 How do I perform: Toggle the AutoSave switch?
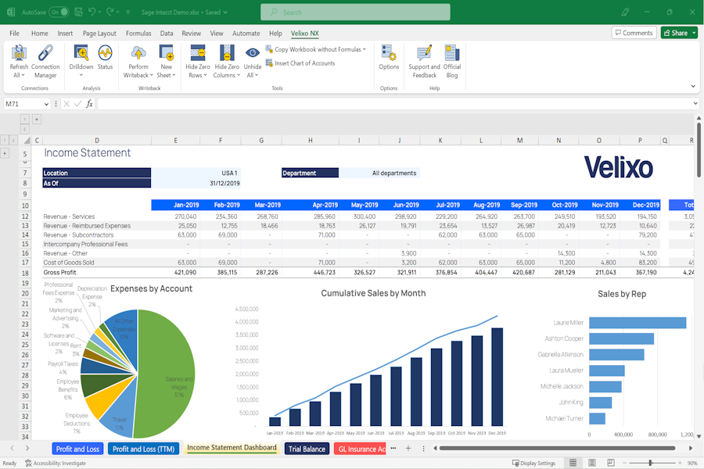point(59,13)
